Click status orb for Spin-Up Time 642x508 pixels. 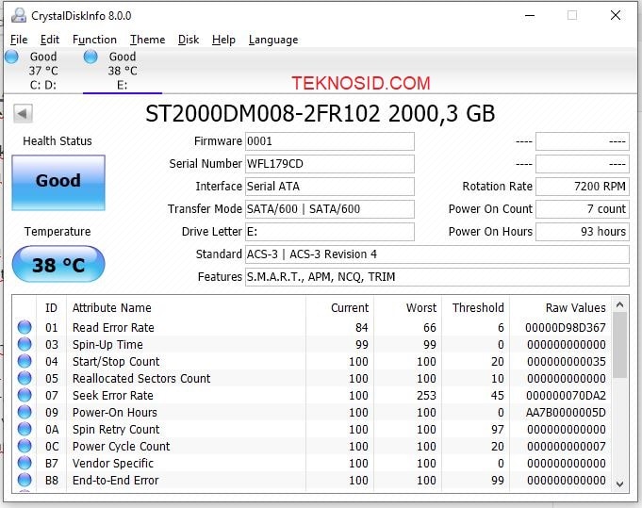coord(25,344)
